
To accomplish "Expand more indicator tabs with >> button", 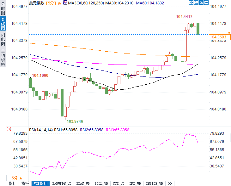I will [x=170, y=183].
